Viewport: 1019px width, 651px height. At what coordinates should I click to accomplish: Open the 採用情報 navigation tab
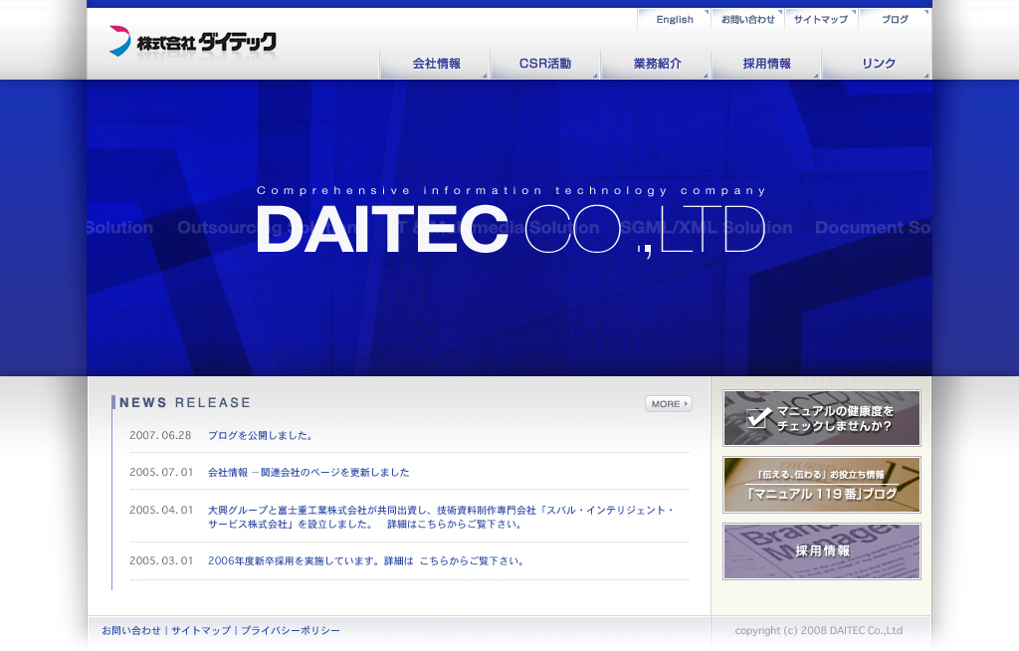tap(766, 64)
